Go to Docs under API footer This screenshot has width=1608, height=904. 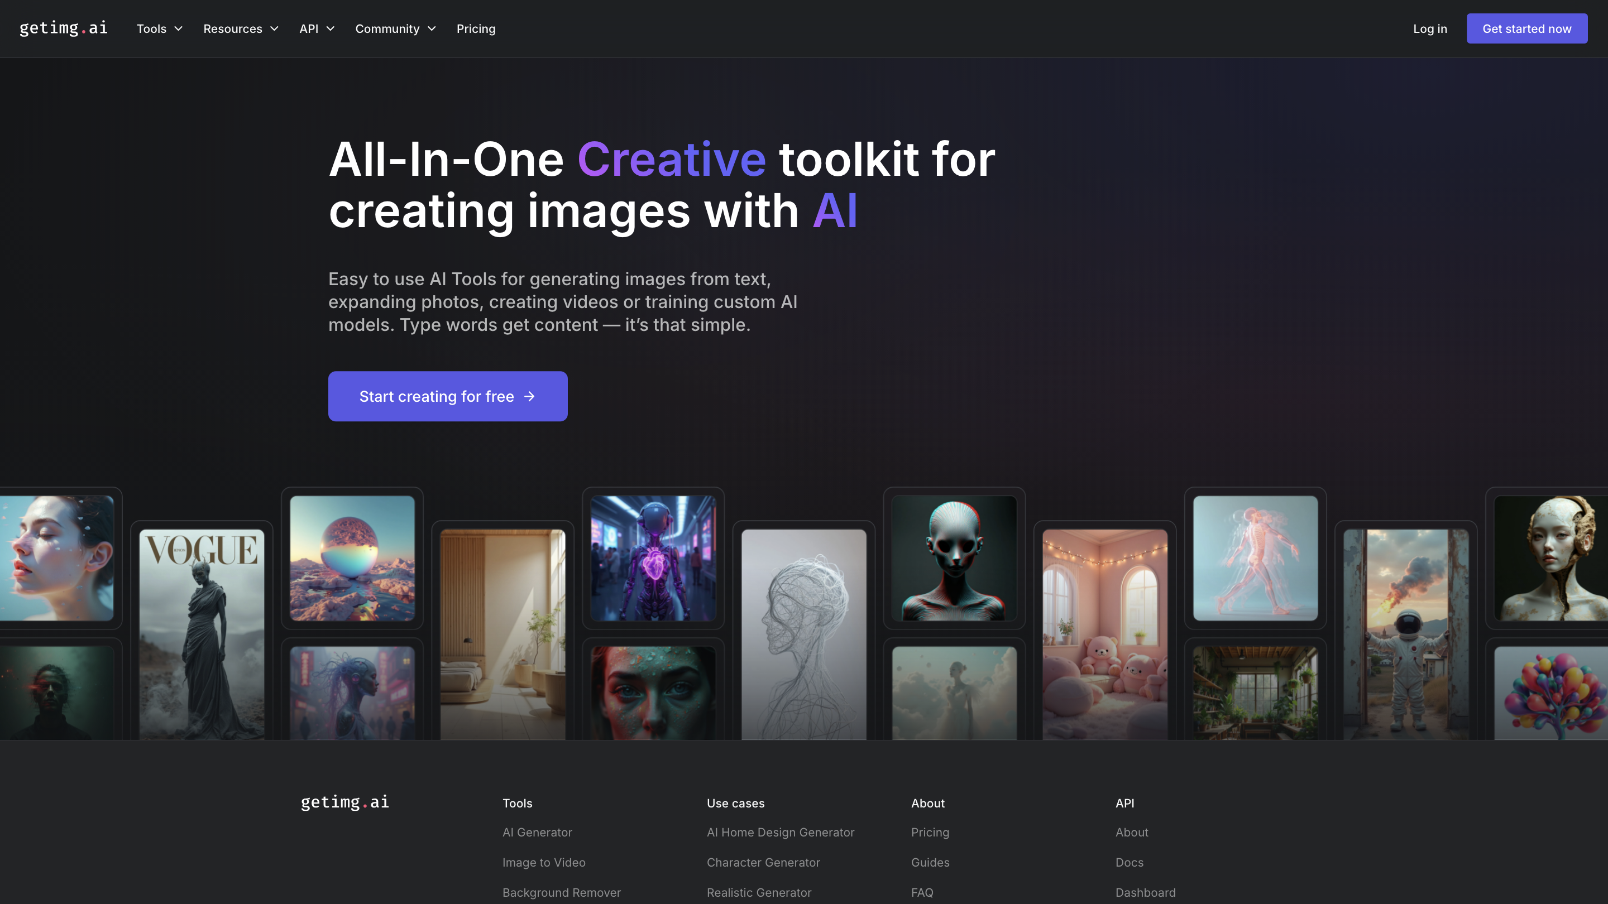point(1129,862)
